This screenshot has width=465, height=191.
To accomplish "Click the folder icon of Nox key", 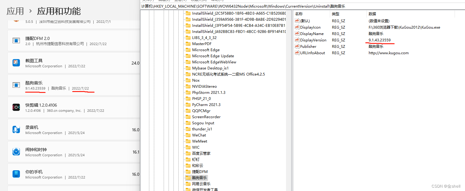I will click(188, 80).
